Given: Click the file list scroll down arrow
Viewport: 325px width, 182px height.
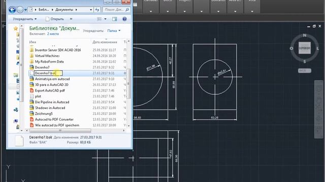Looking at the screenshot, I should pyautogui.click(x=128, y=125).
